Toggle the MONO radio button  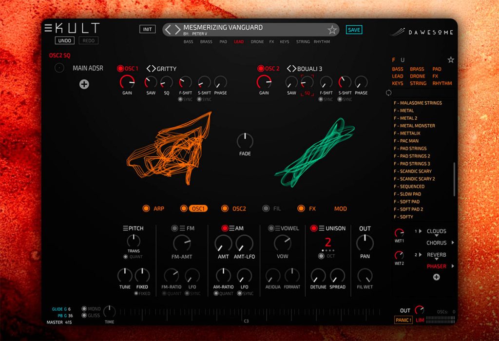(84, 308)
